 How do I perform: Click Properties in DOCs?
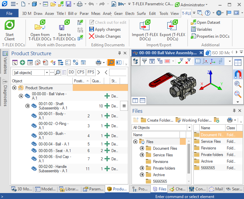[210, 36]
